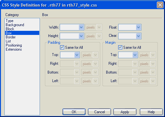
Task: Uncheck Margin Same for All checkbox
Action: (120, 47)
